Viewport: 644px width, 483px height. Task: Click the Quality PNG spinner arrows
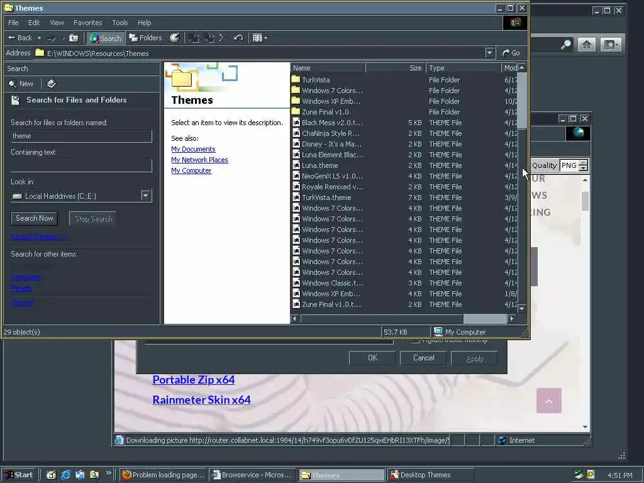pyautogui.click(x=583, y=165)
